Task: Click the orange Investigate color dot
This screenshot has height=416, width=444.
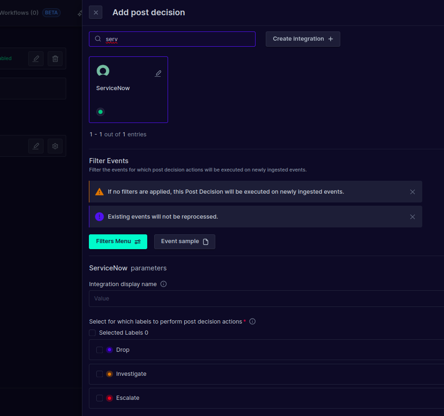Action: tap(109, 374)
